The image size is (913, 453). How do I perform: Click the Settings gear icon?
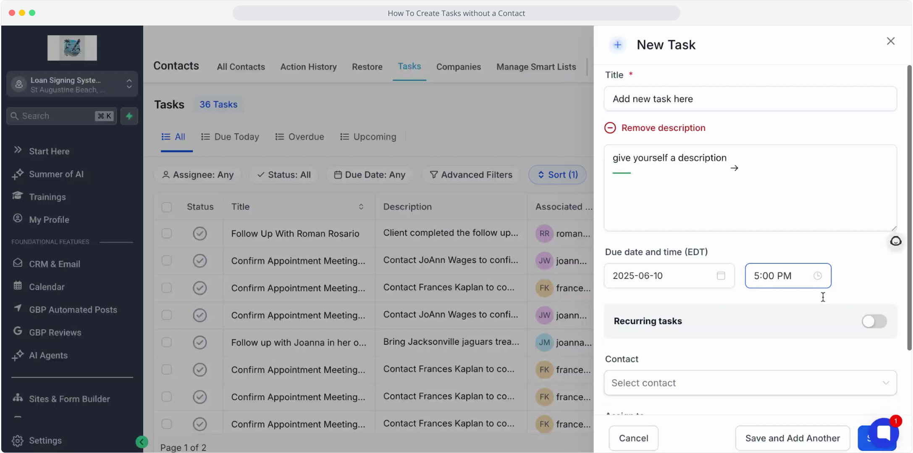tap(18, 441)
